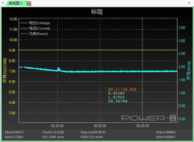Click the 00:24:00 time axis label
The width and height of the screenshot is (194, 142).
[x=57, y=126]
